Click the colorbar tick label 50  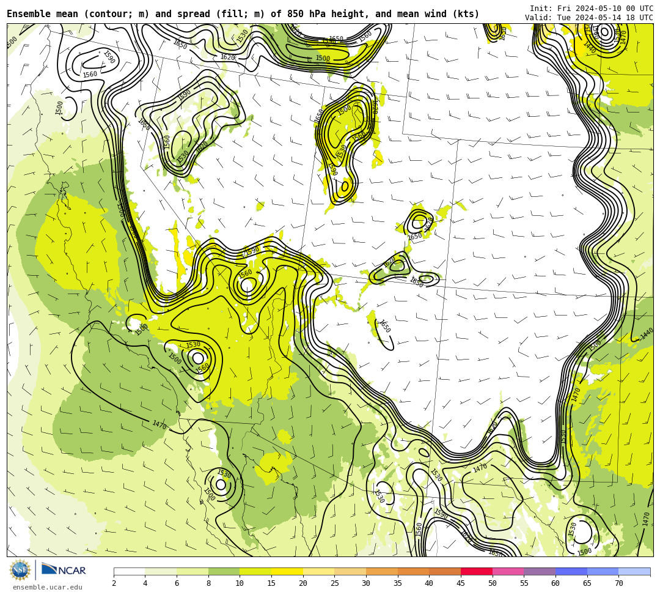coord(493,583)
